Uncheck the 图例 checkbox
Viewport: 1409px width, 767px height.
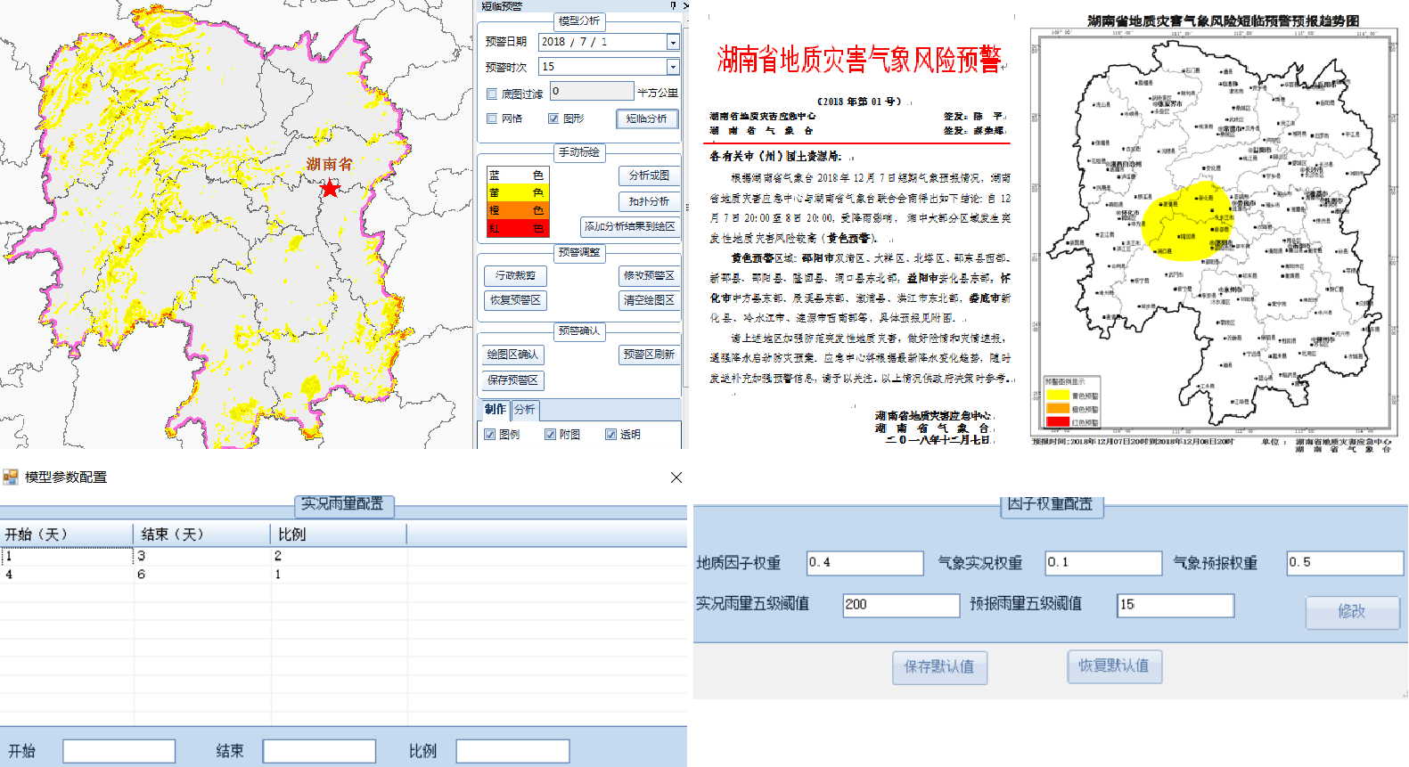pos(490,435)
